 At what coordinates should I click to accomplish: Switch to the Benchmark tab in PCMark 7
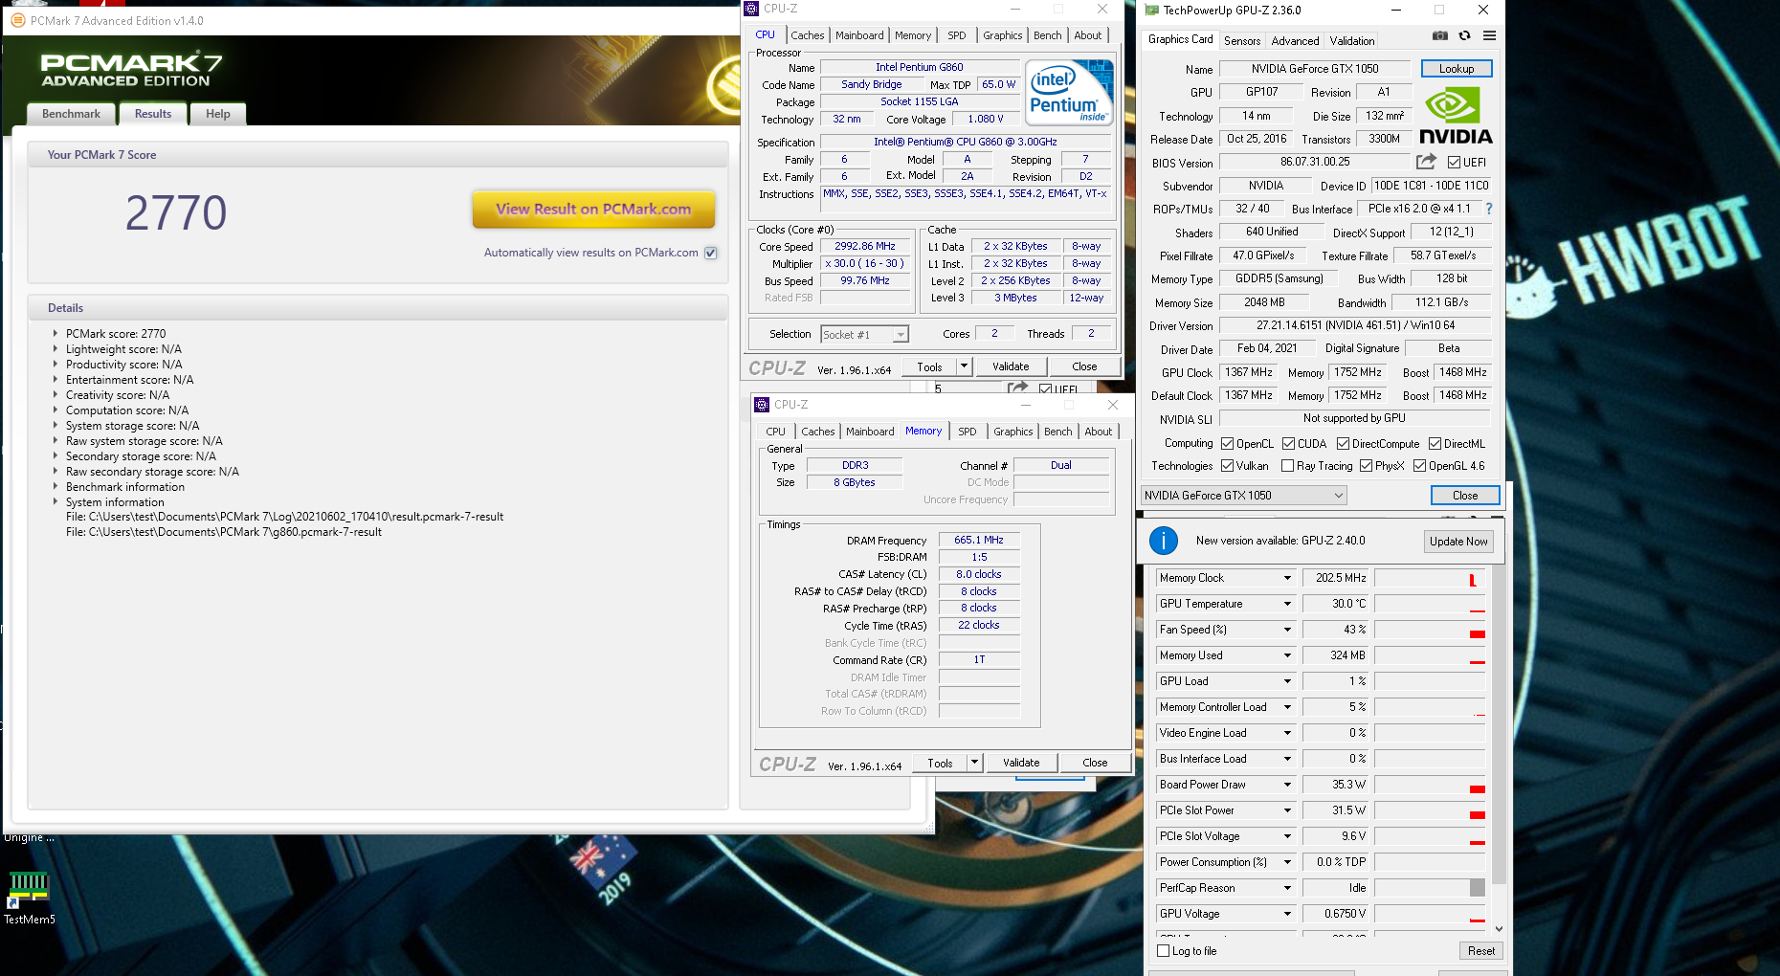coord(71,114)
